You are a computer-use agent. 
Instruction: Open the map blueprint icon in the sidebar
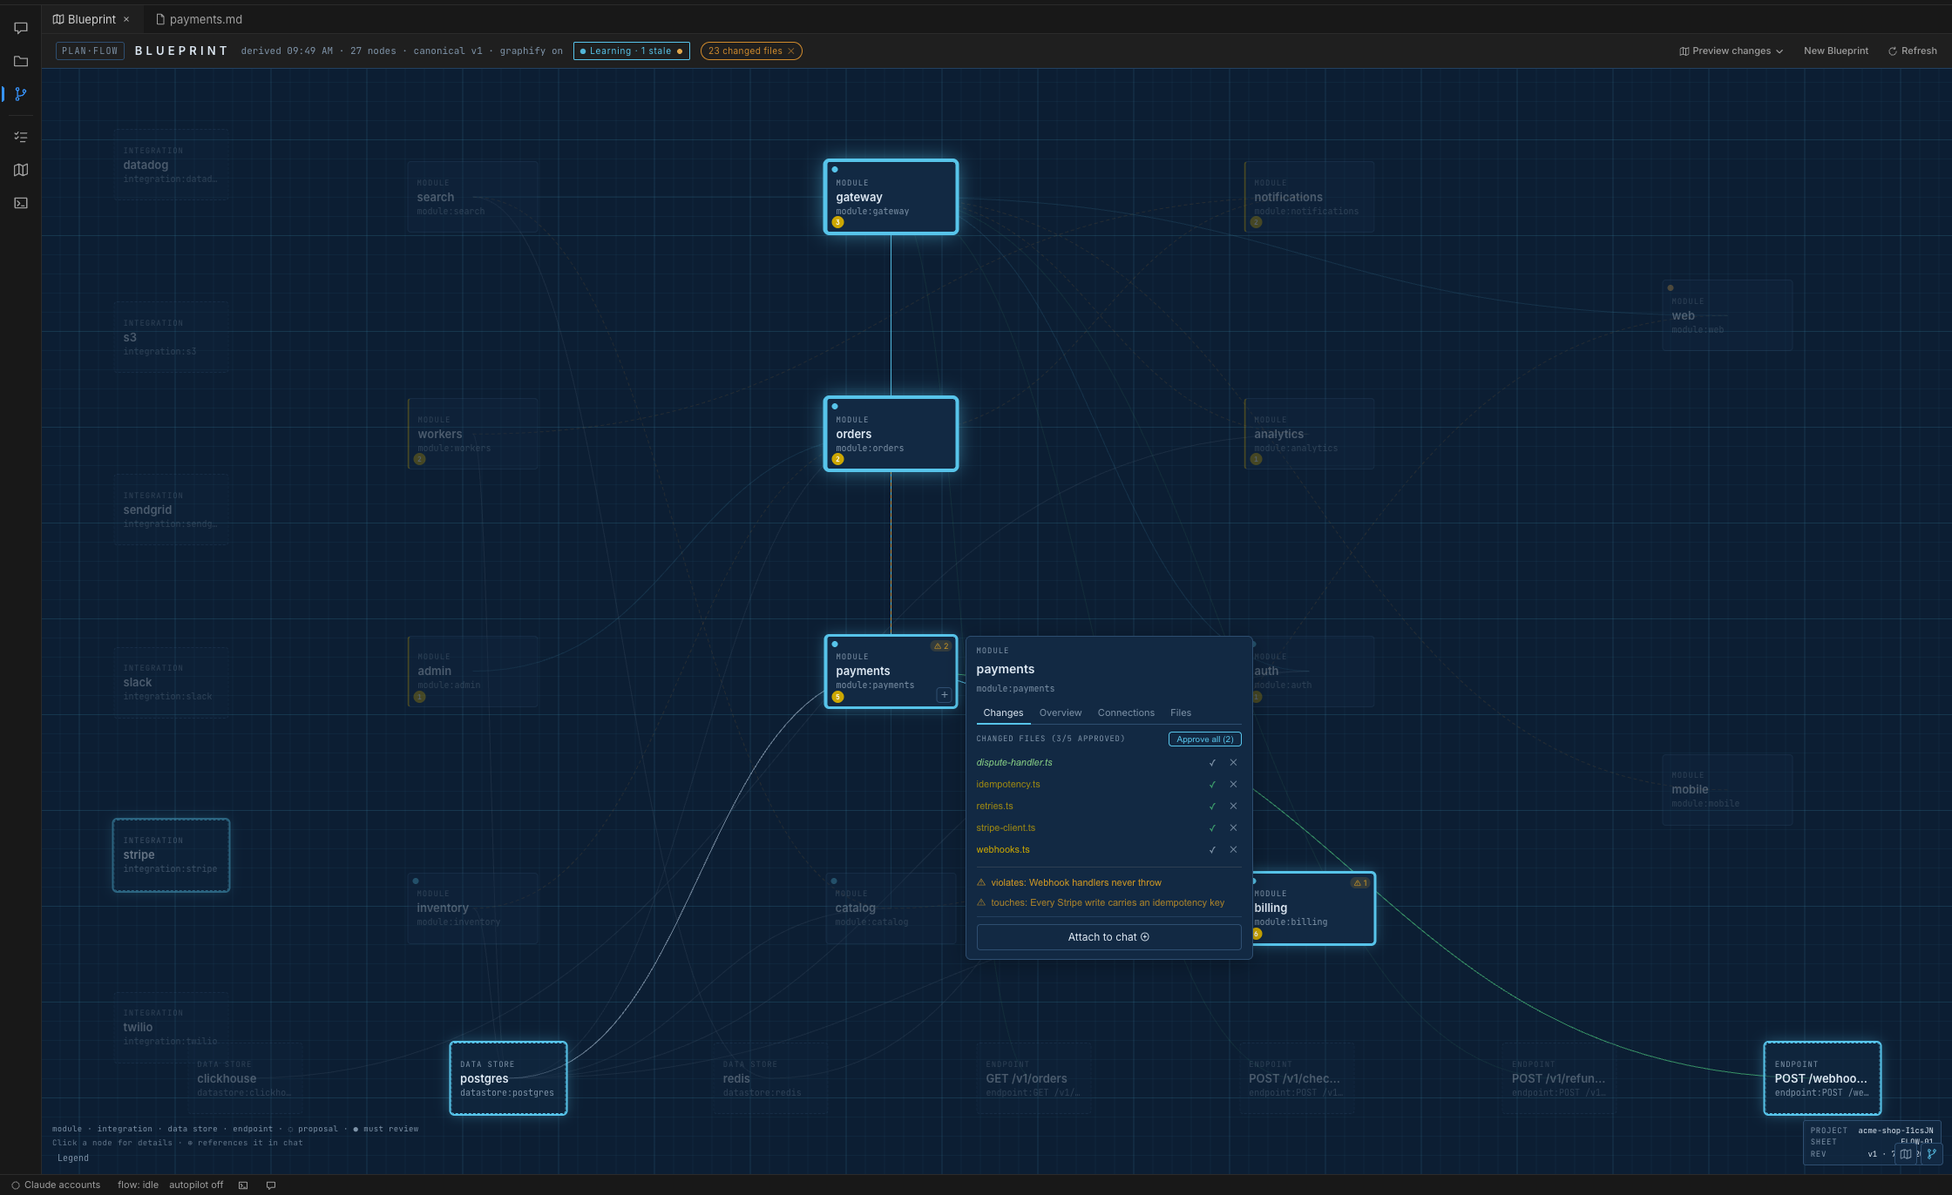21,170
